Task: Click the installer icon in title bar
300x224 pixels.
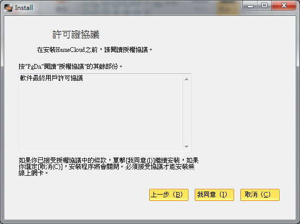Action: pyautogui.click(x=8, y=8)
